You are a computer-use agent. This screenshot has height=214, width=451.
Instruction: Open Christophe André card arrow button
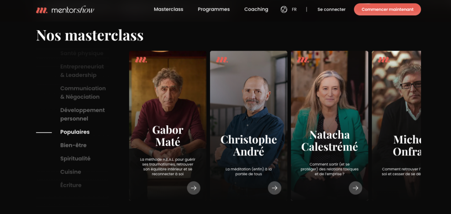pos(274,188)
